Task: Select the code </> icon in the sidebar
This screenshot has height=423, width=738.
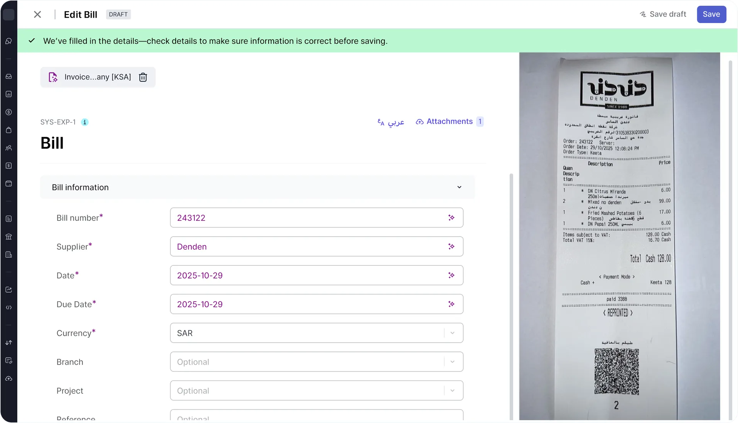Action: pos(8,307)
